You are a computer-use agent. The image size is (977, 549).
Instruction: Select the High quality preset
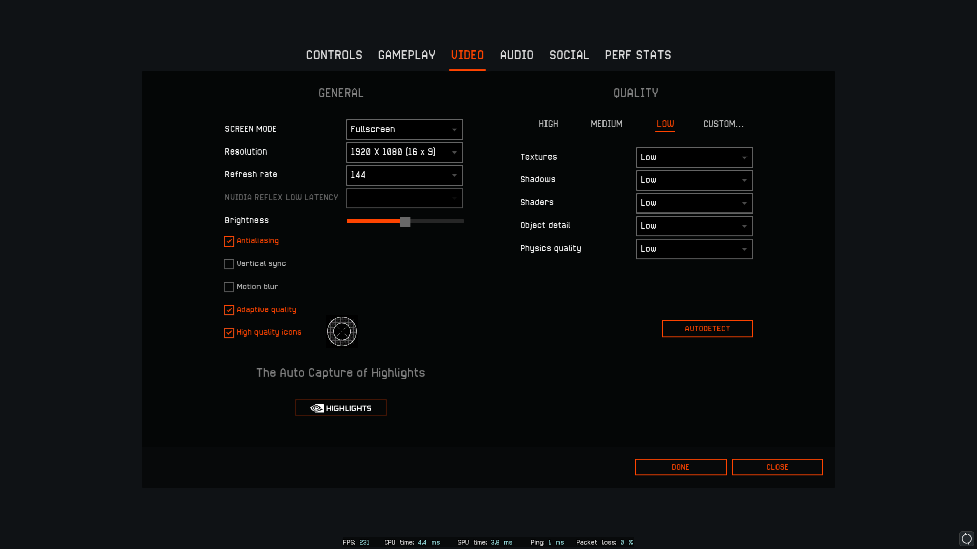point(548,124)
